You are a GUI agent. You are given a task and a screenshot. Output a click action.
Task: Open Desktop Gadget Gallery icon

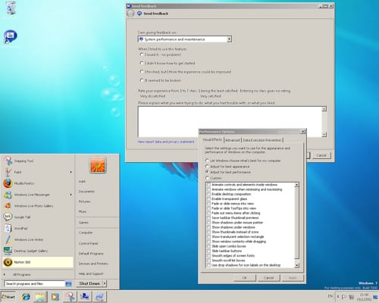coord(8,251)
